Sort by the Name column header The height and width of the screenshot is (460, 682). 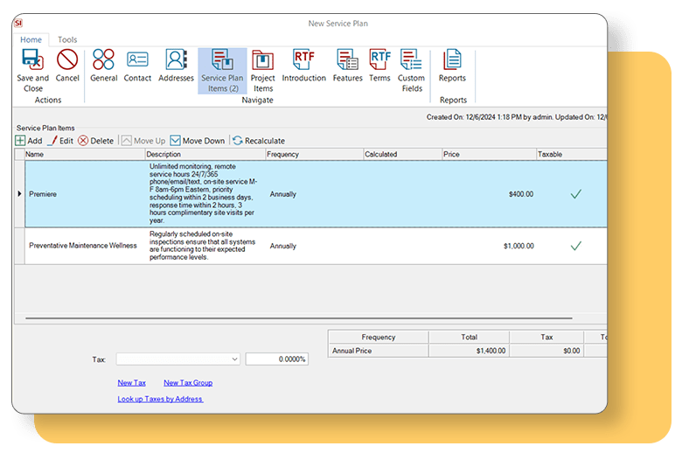[85, 154]
